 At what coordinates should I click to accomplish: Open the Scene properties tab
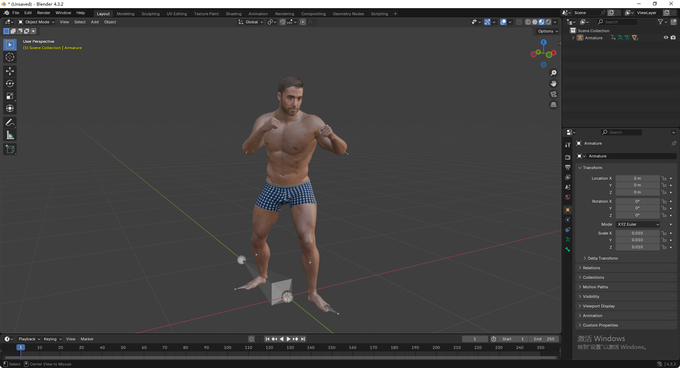[x=568, y=187]
